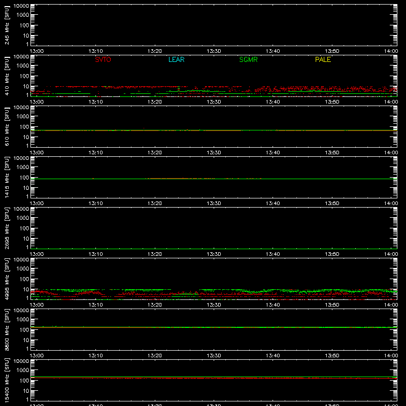Click the 13:30 tick under the 1415 MHz panel
406x406 pixels.
pos(214,204)
